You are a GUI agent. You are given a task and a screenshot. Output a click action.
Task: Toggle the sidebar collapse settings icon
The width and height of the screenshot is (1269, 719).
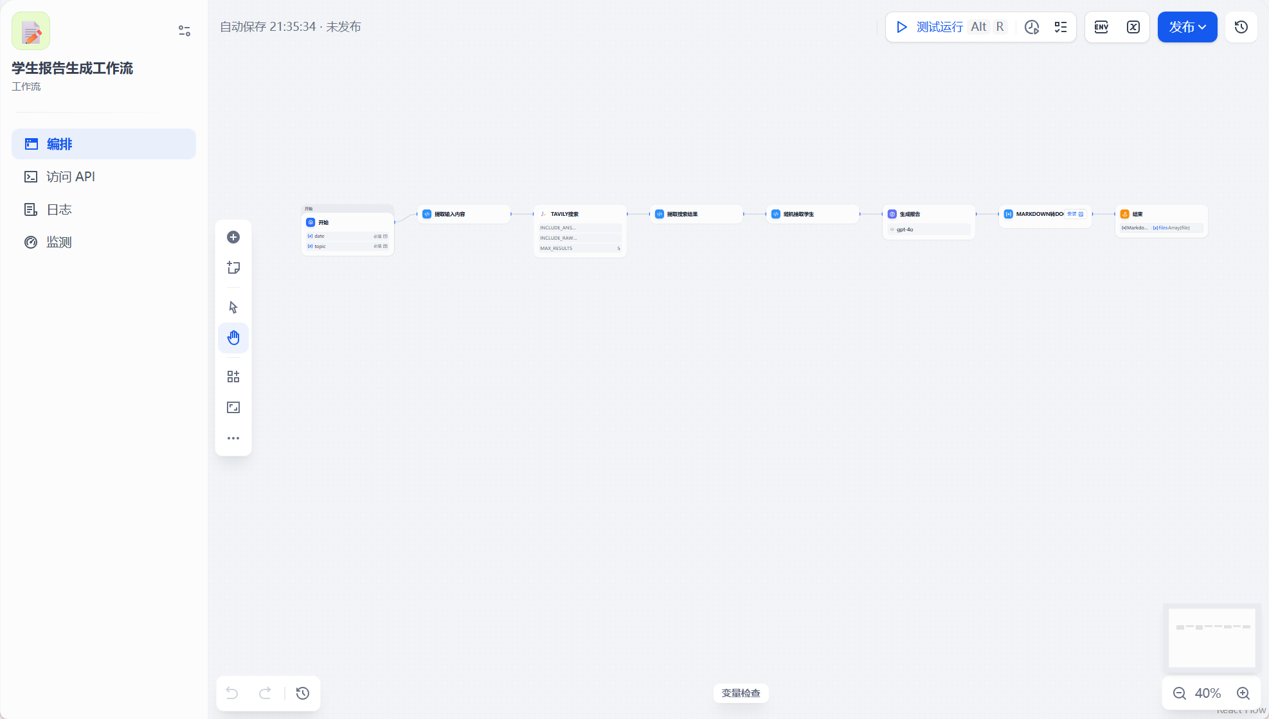tap(184, 31)
